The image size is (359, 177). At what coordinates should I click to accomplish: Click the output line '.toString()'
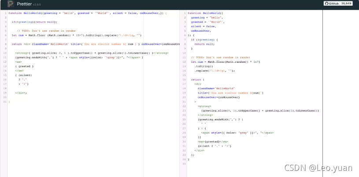(204, 66)
